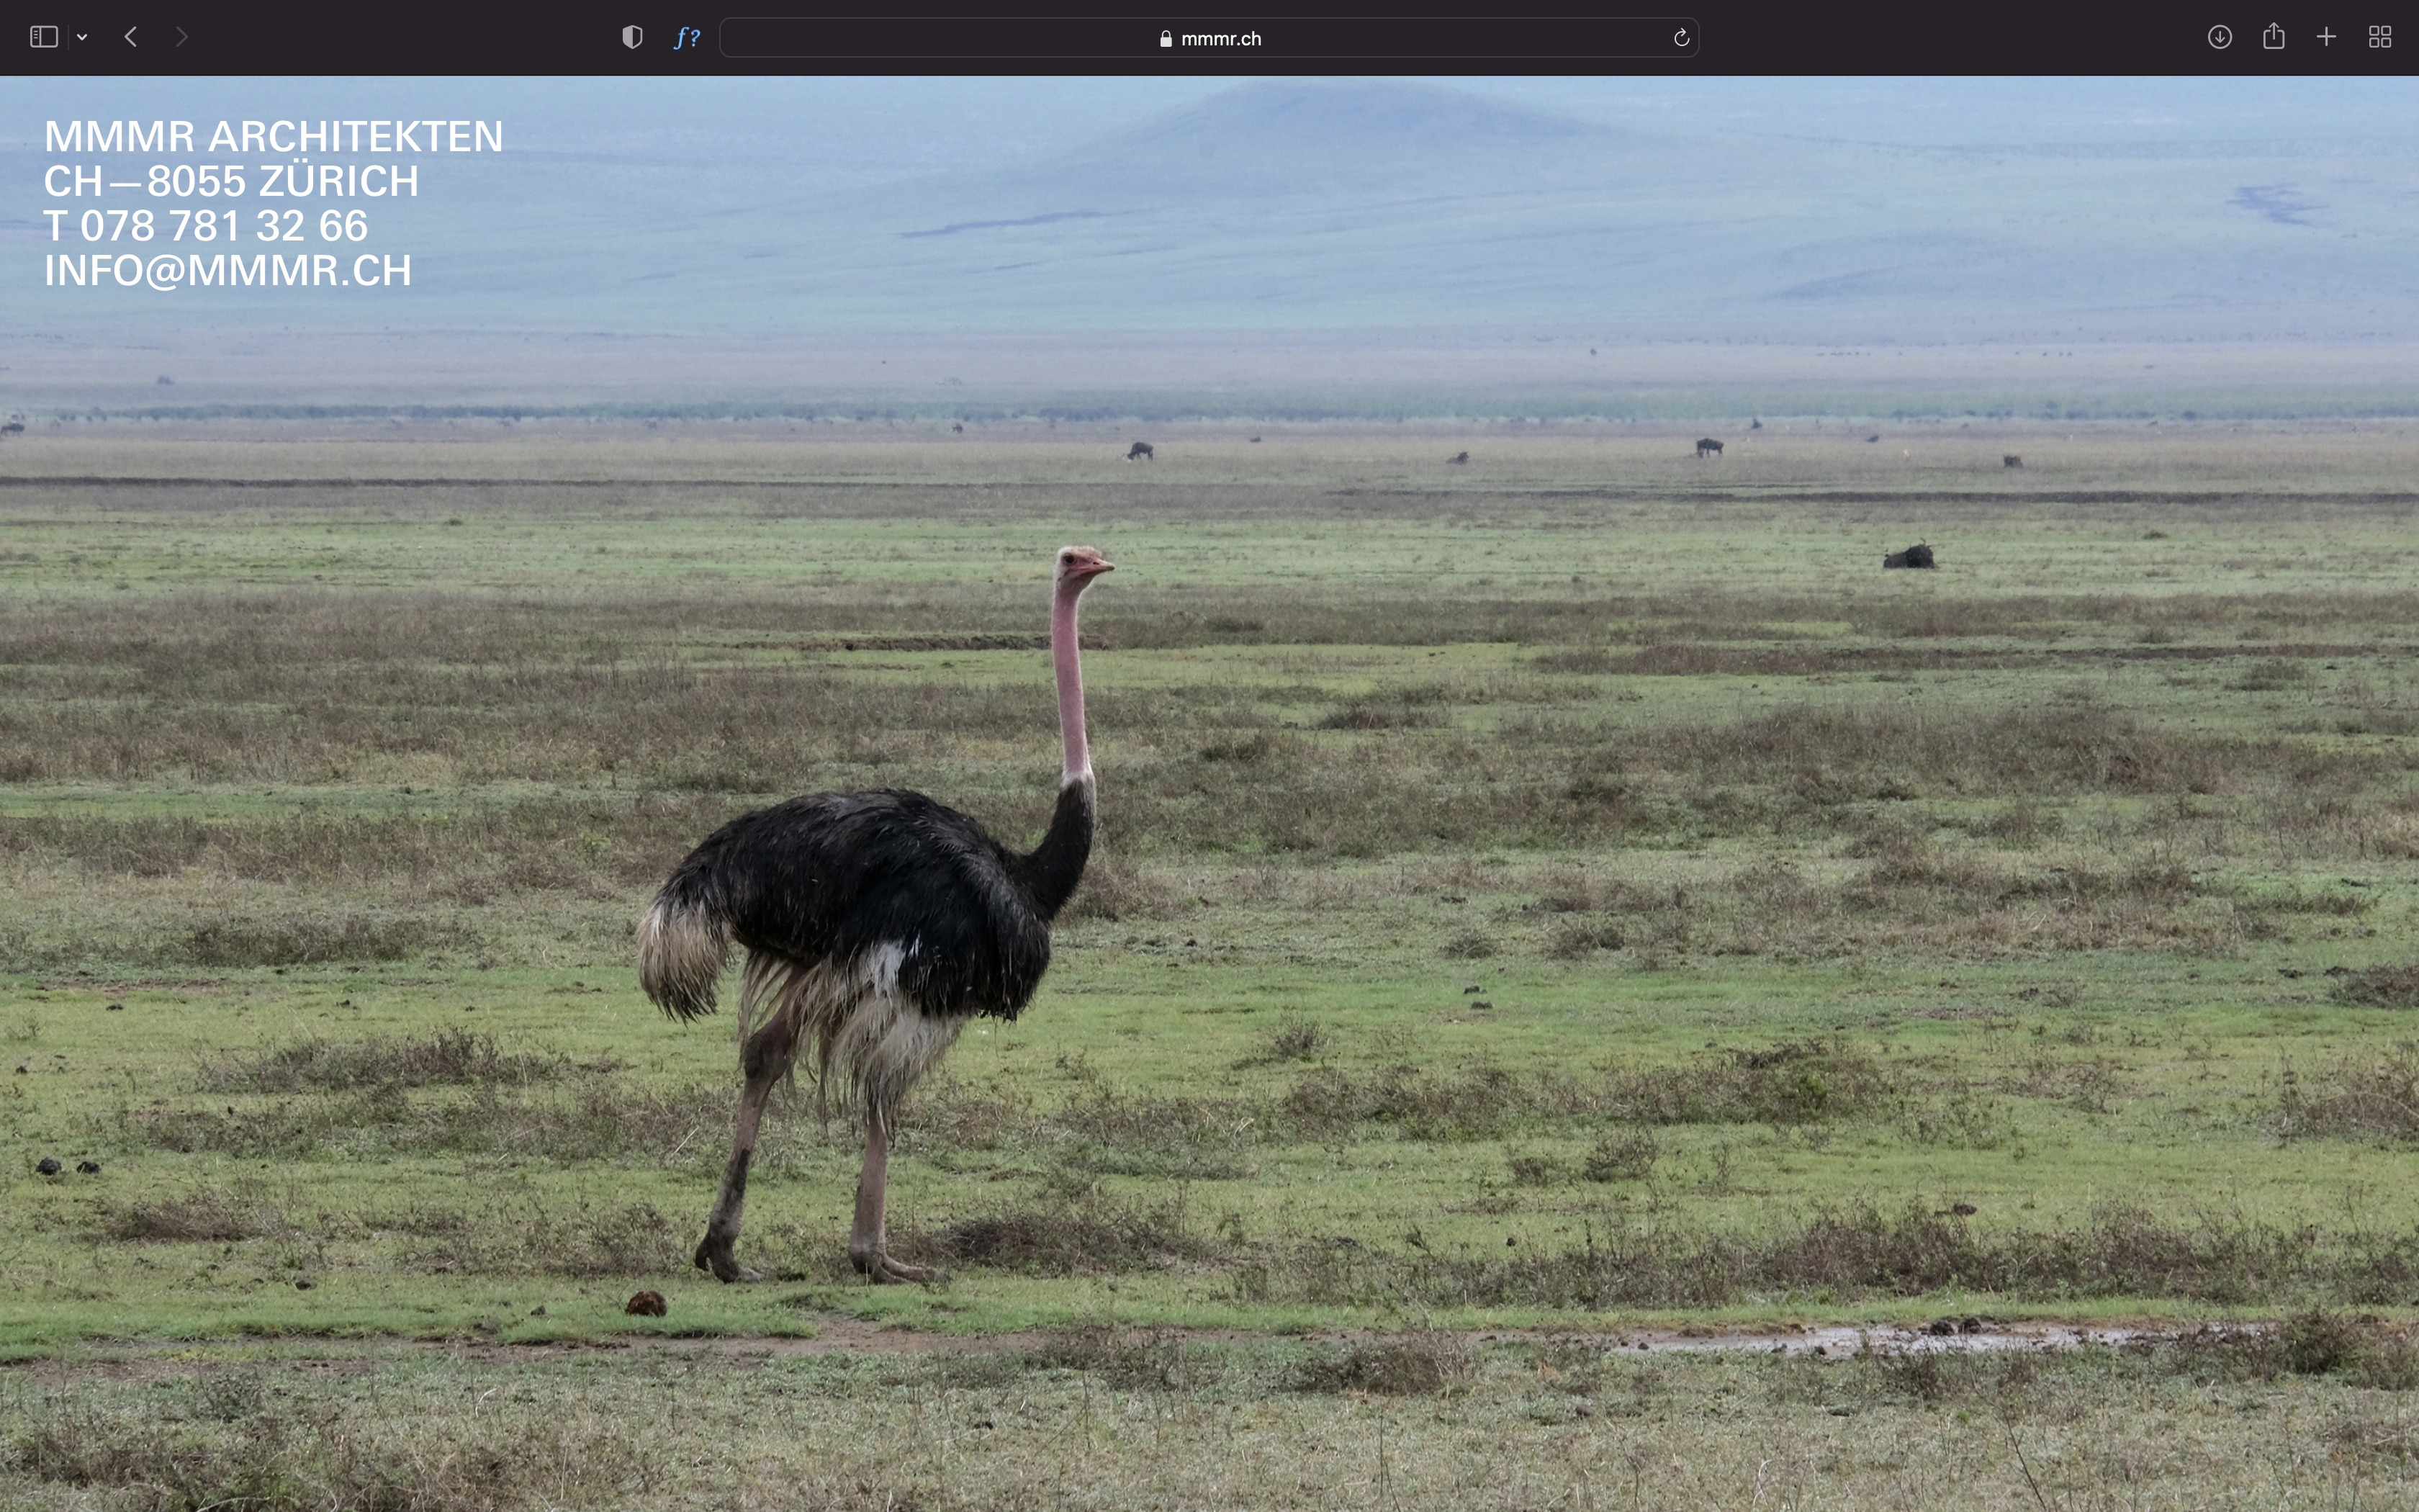
Task: Click the wildebeest lying in the grass
Action: 1909,557
